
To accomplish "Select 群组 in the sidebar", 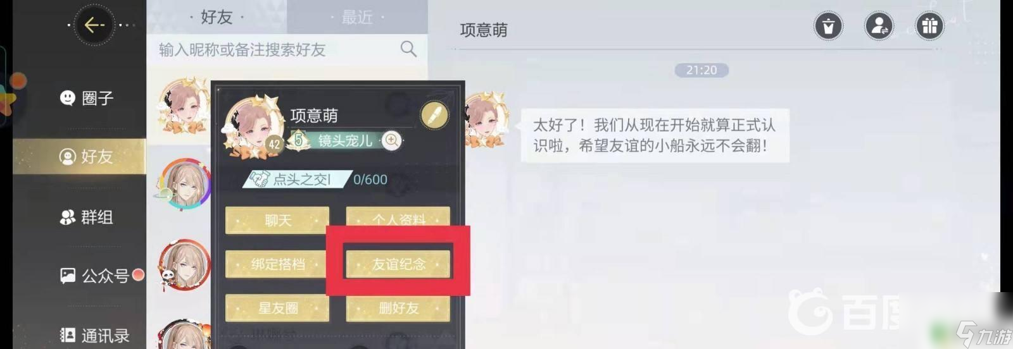I will coord(86,217).
